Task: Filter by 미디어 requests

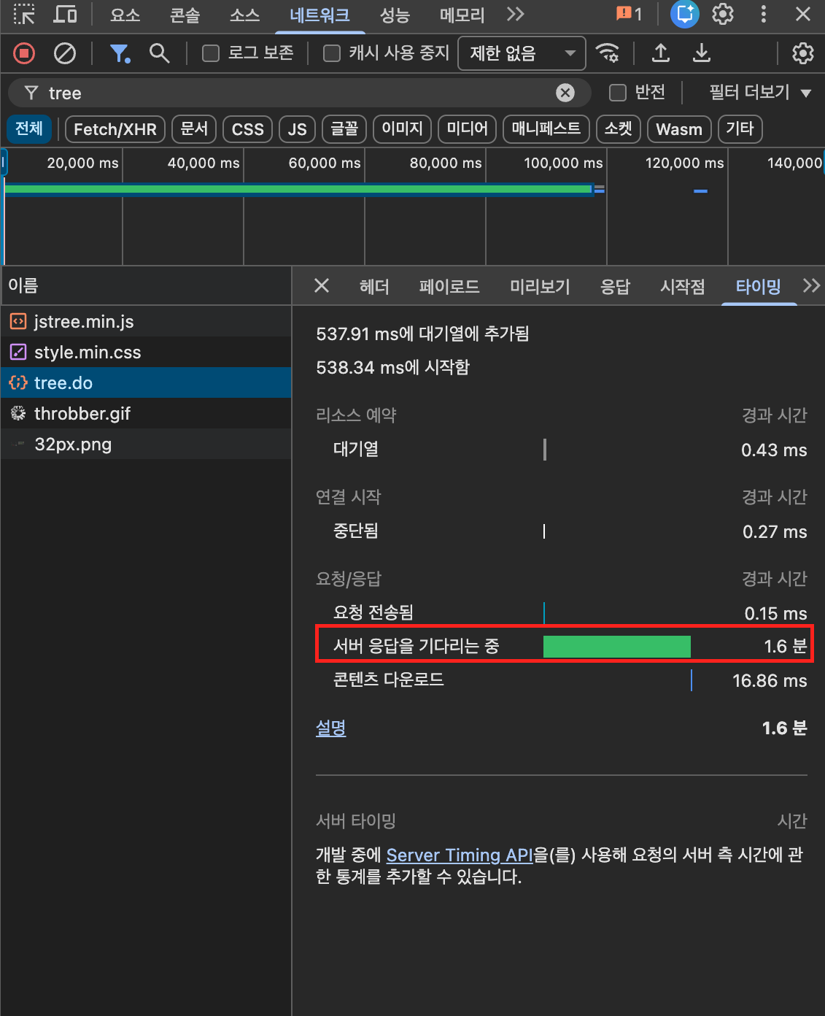Action: (x=468, y=129)
